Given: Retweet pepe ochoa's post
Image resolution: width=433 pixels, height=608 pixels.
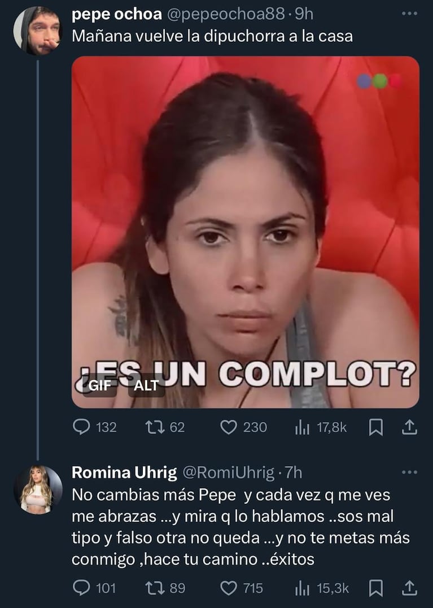Looking at the screenshot, I should click(x=152, y=428).
